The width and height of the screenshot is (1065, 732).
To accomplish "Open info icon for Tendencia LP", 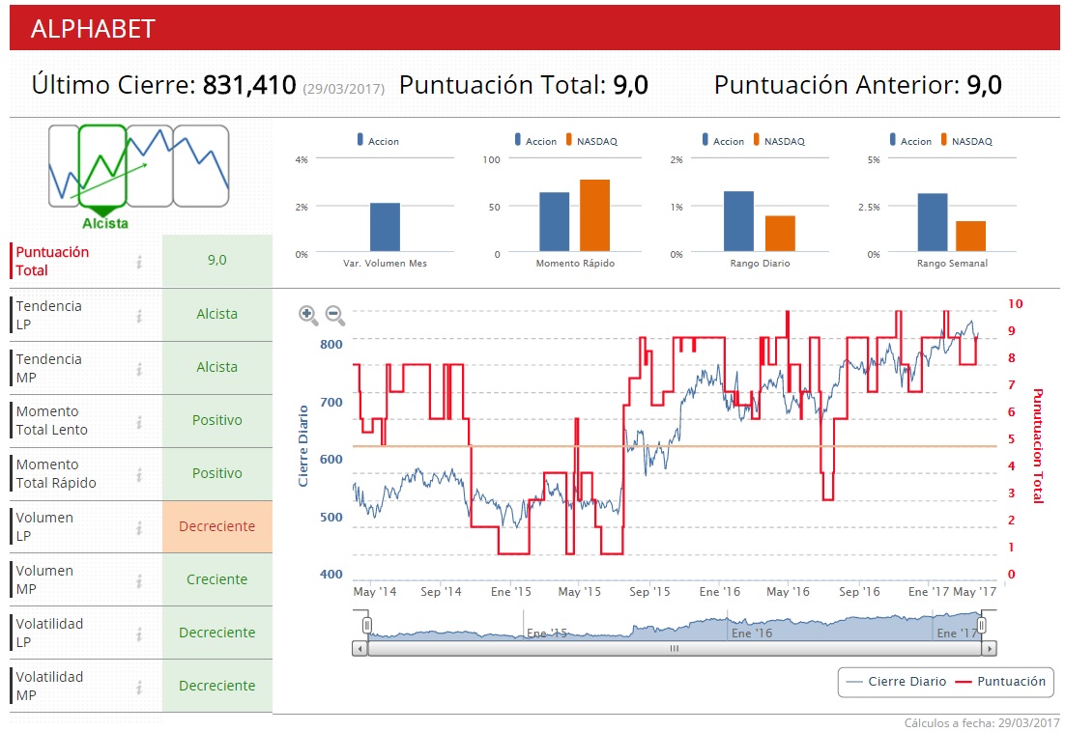I will 139,316.
